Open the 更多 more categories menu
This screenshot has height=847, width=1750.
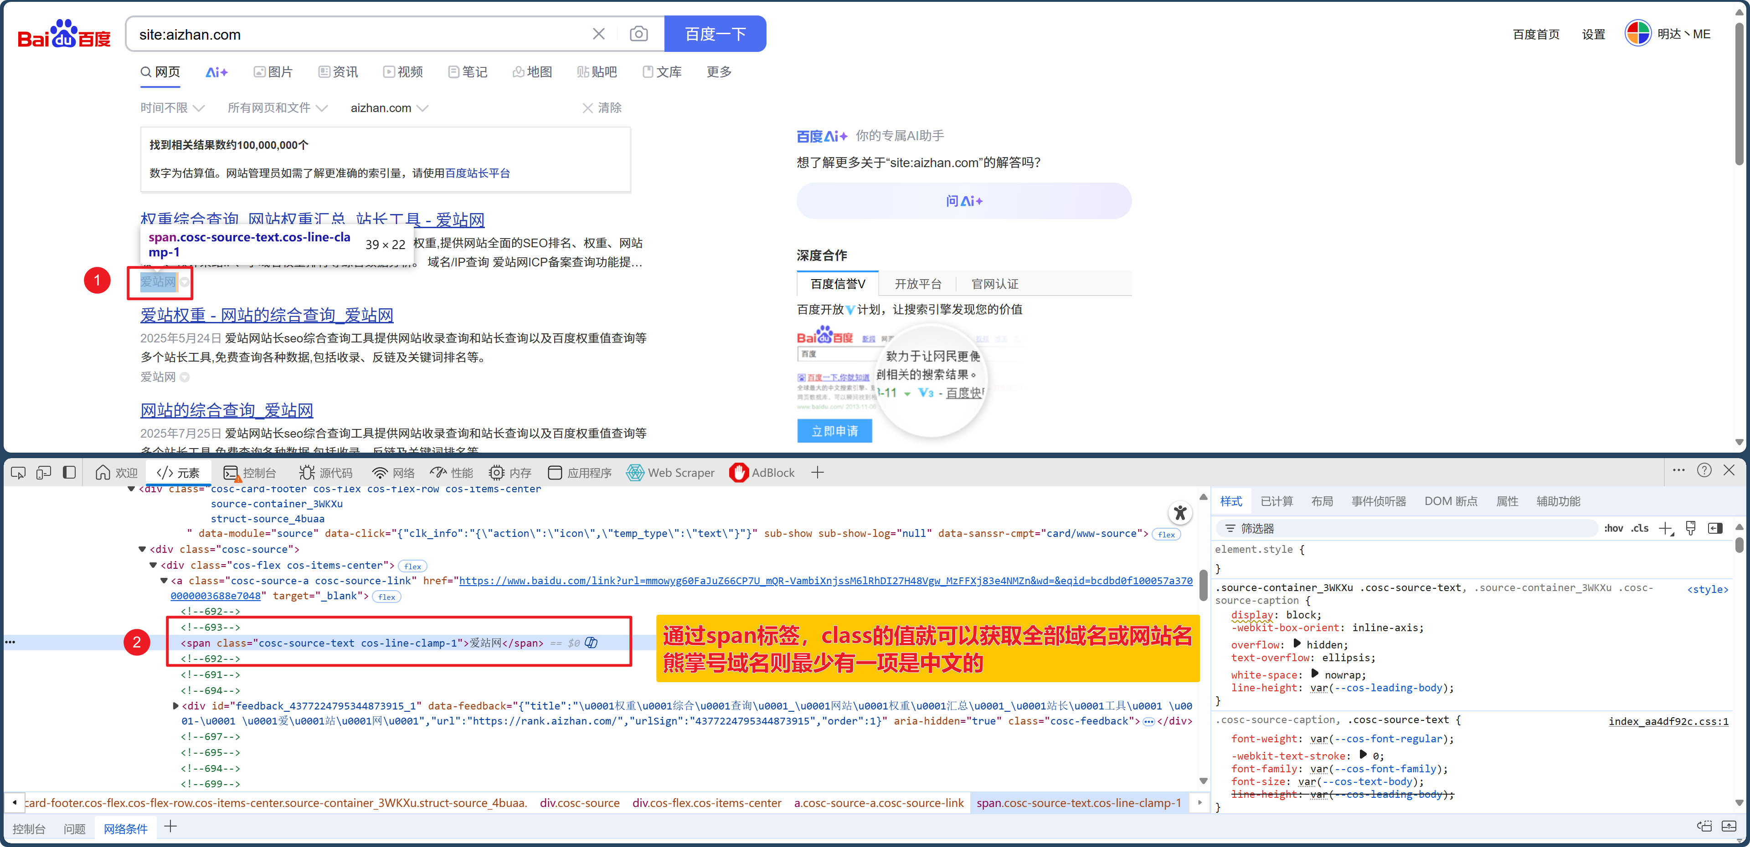click(x=719, y=72)
